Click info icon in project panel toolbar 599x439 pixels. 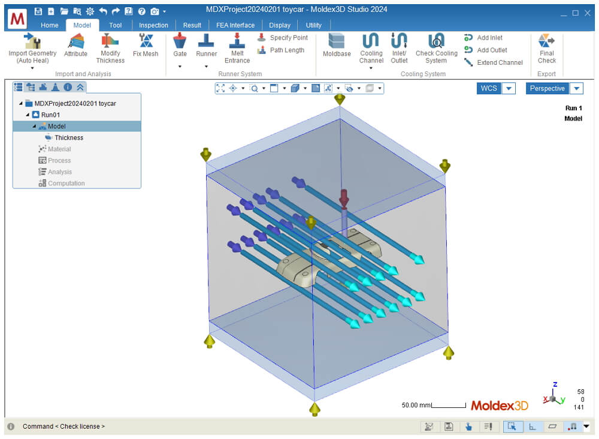coord(68,87)
